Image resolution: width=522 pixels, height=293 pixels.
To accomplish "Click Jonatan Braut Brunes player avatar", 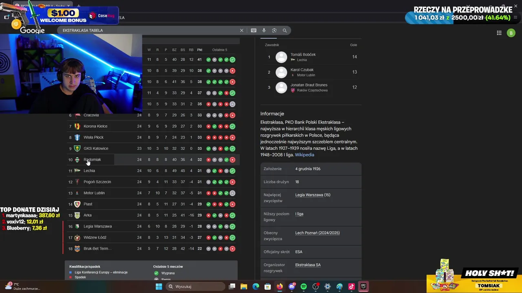I will click(281, 87).
